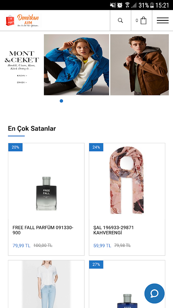The image size is (173, 308).
Task: Open the search magnifier icon
Action: pyautogui.click(x=120, y=20)
